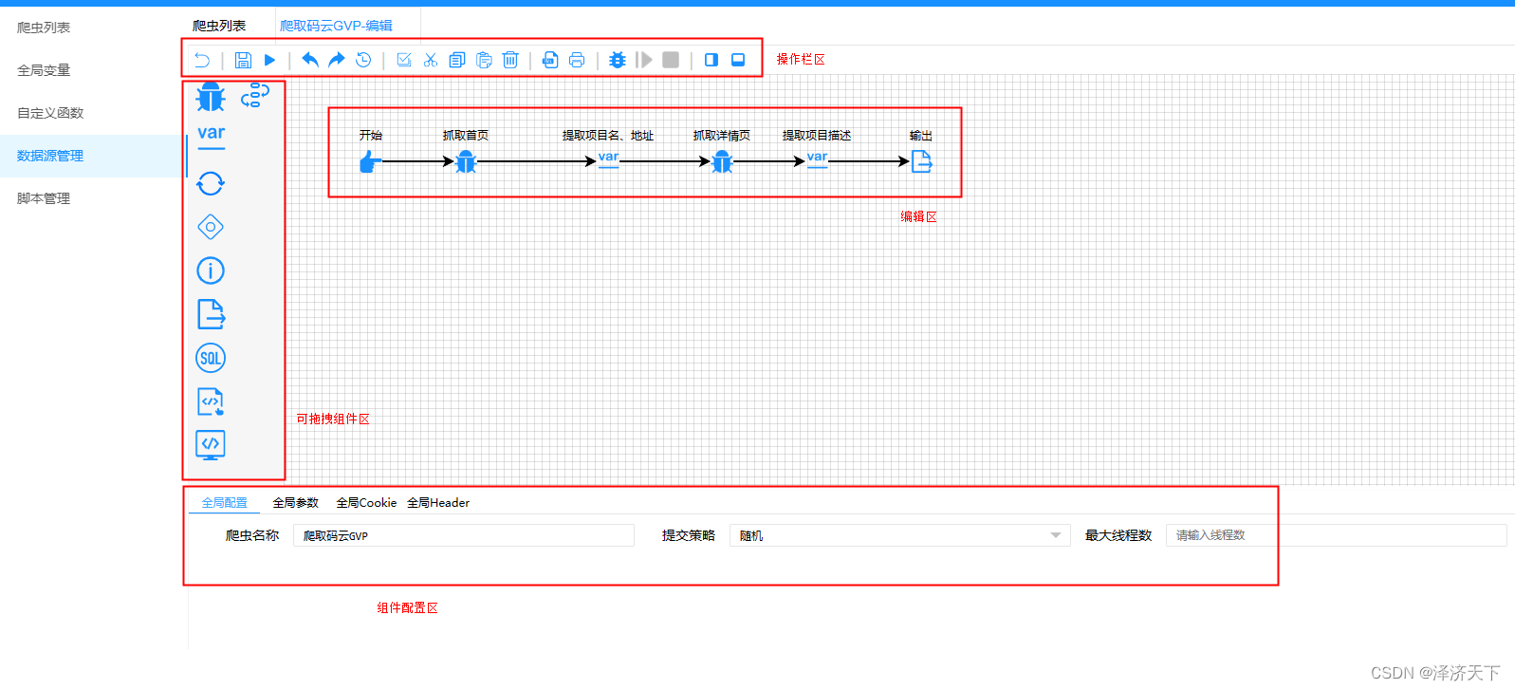1515x690 pixels.
Task: Click the select-all checkbox icon in toolbar
Action: pyautogui.click(x=404, y=60)
